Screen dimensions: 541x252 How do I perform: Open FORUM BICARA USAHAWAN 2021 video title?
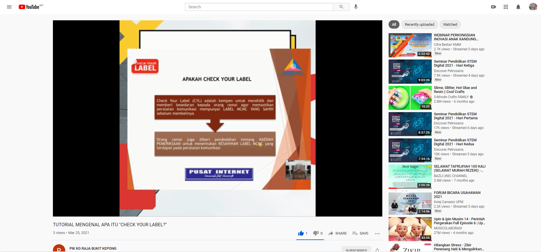[x=457, y=195]
